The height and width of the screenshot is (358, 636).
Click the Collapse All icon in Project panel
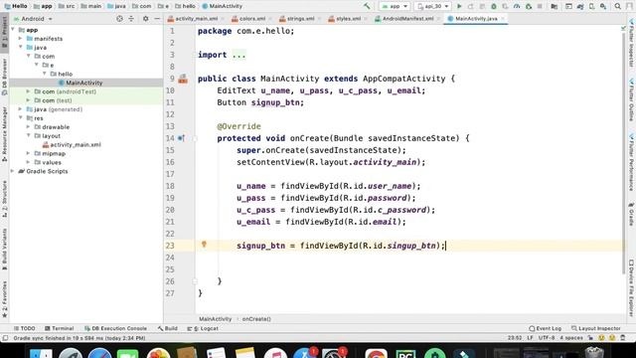131,19
